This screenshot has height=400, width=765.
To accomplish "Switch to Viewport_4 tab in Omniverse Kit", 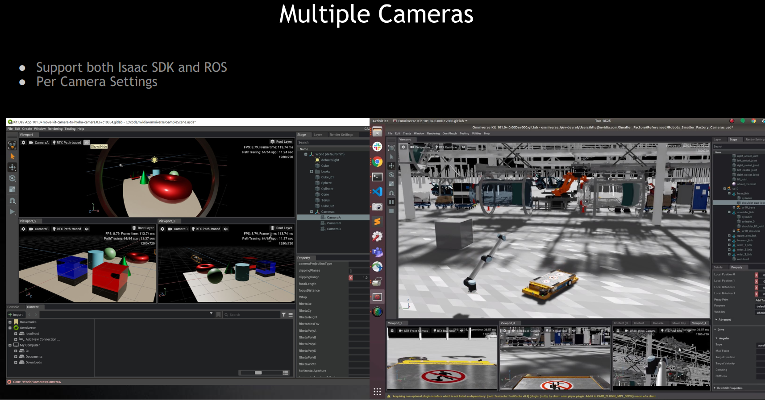I will pos(699,323).
